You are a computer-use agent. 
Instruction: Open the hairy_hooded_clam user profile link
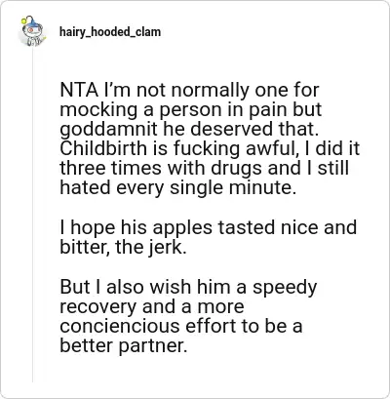point(110,32)
